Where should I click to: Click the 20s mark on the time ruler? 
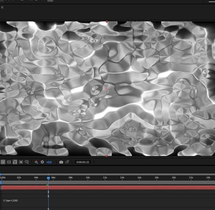pos(174,178)
